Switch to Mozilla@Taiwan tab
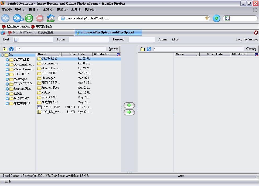Screen dimensions: 259x186 click(x=40, y=32)
